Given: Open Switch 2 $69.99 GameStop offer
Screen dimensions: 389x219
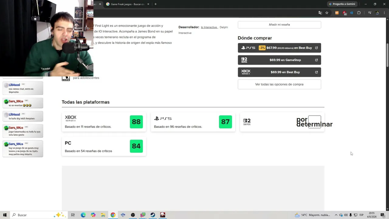Looking at the screenshot, I should click(x=279, y=60).
